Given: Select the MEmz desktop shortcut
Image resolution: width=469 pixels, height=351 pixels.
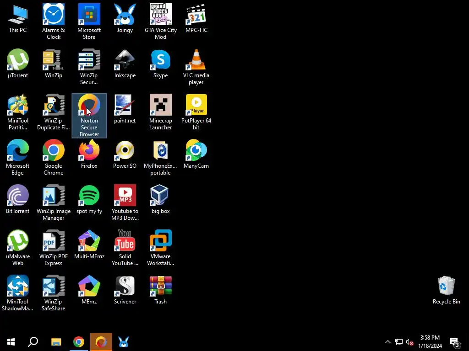Looking at the screenshot, I should (x=89, y=290).
